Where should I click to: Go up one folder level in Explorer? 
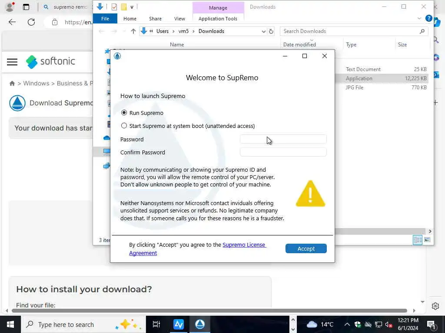point(133,31)
